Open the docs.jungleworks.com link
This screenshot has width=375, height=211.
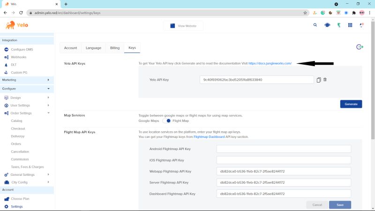coord(270,63)
